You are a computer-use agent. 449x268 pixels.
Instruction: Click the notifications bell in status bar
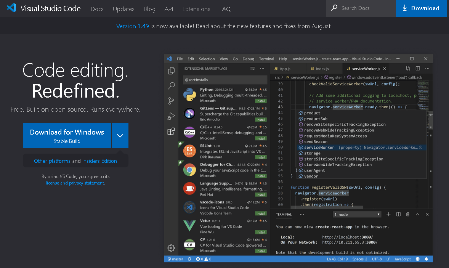[x=427, y=259]
